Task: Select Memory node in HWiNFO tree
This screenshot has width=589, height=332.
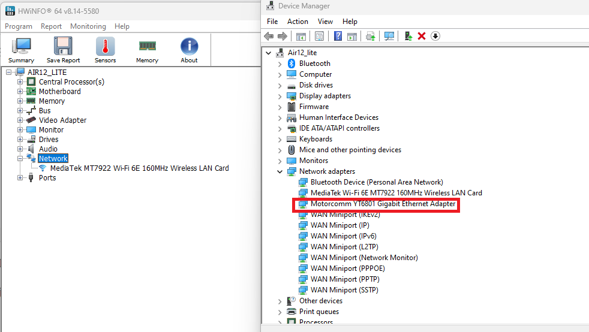Action: click(52, 101)
